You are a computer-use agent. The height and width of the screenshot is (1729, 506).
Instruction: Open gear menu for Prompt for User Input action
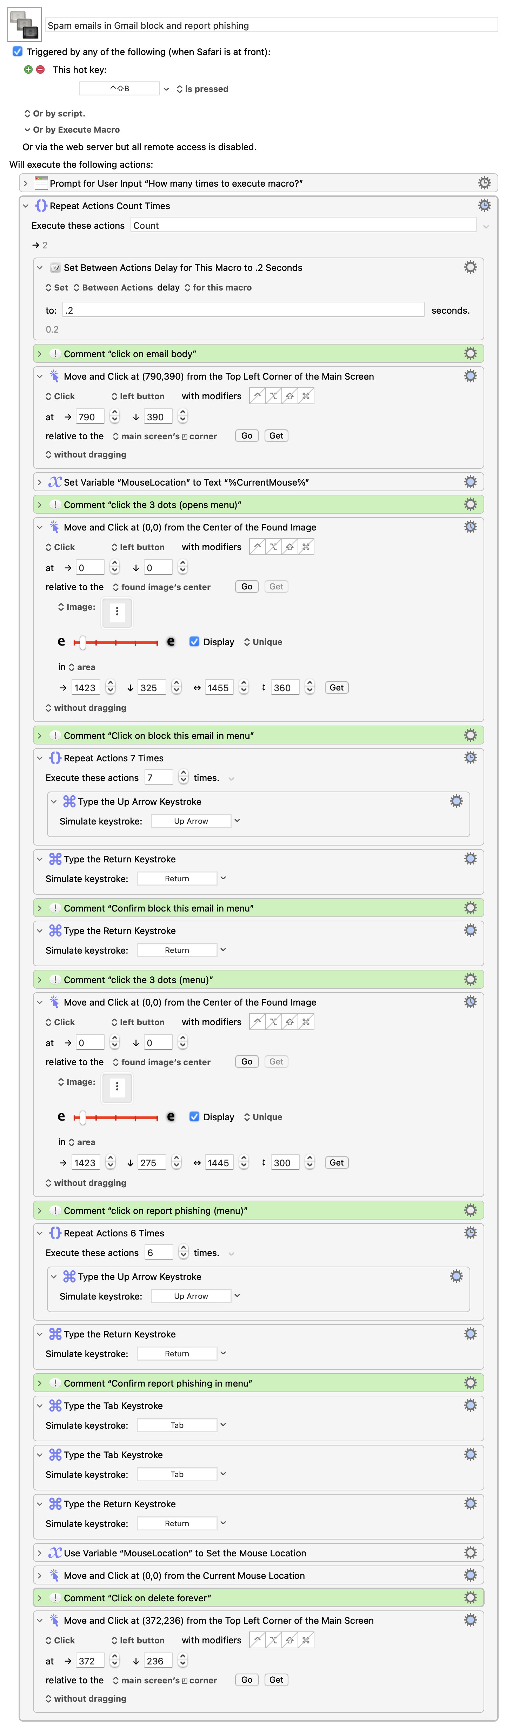[x=484, y=183]
